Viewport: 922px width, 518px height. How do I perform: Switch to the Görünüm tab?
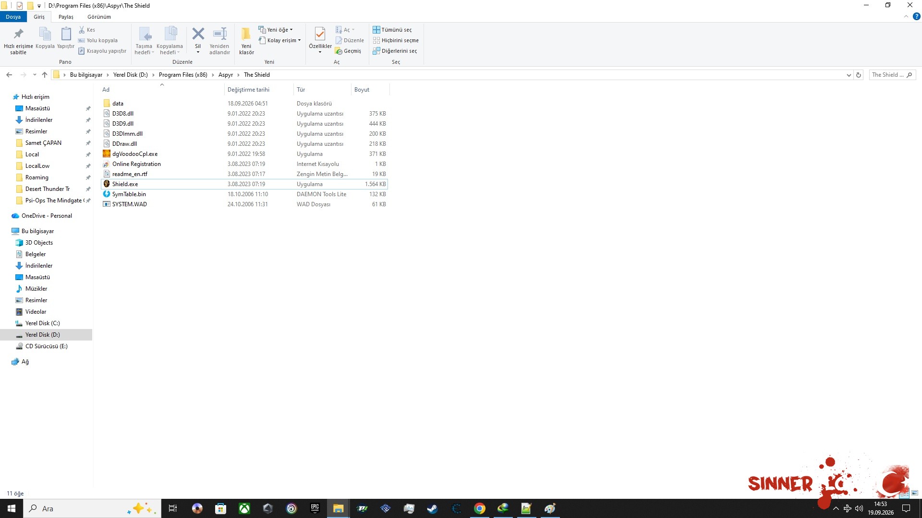coord(99,17)
